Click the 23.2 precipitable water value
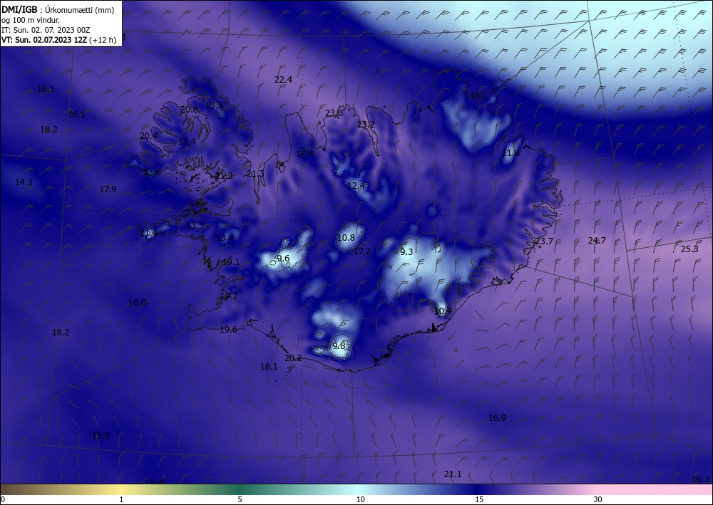713x505 pixels. [x=366, y=125]
